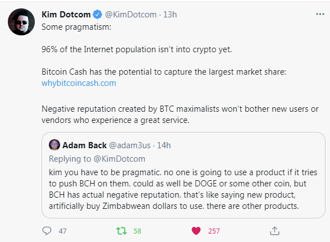Screen dimensions: 330x242
Task: Open the @KimDotcom handle beside the name
Action: [131, 15]
